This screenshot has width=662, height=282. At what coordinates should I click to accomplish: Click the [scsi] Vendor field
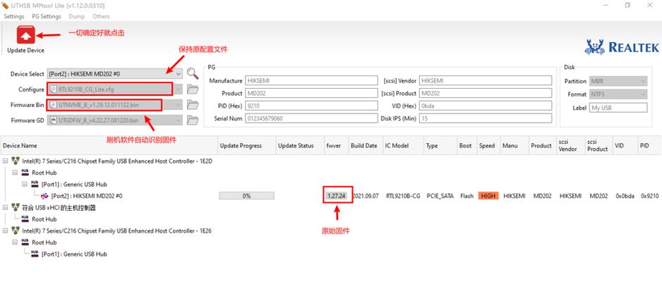(486, 80)
